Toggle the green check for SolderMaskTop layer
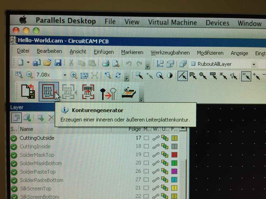Screen dimensions: 266x199 [x=14, y=155]
